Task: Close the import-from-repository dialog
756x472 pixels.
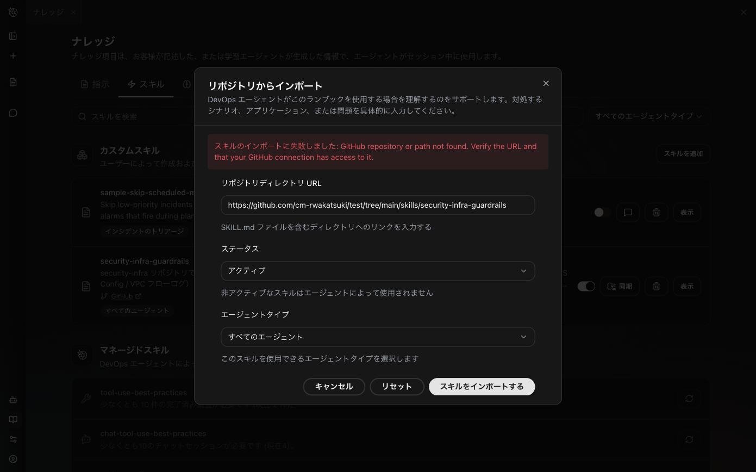Action: click(x=546, y=83)
